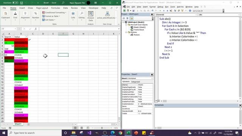Click Toggle Folders icon in Project pane
The width and height of the screenshot is (242, 136).
(x=131, y=19)
